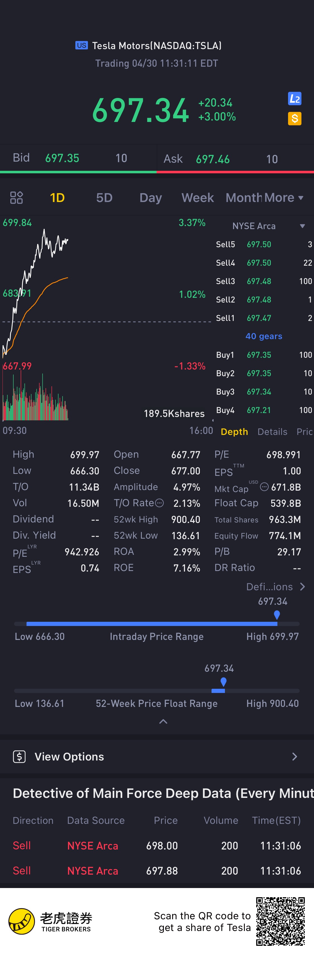The height and width of the screenshot is (955, 314).
Task: Tap the Time(EST) column header
Action: (276, 820)
